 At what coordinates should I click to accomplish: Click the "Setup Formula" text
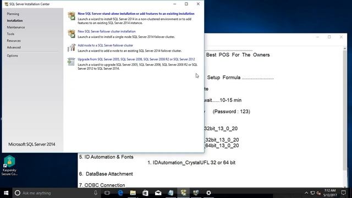pyautogui.click(x=224, y=78)
